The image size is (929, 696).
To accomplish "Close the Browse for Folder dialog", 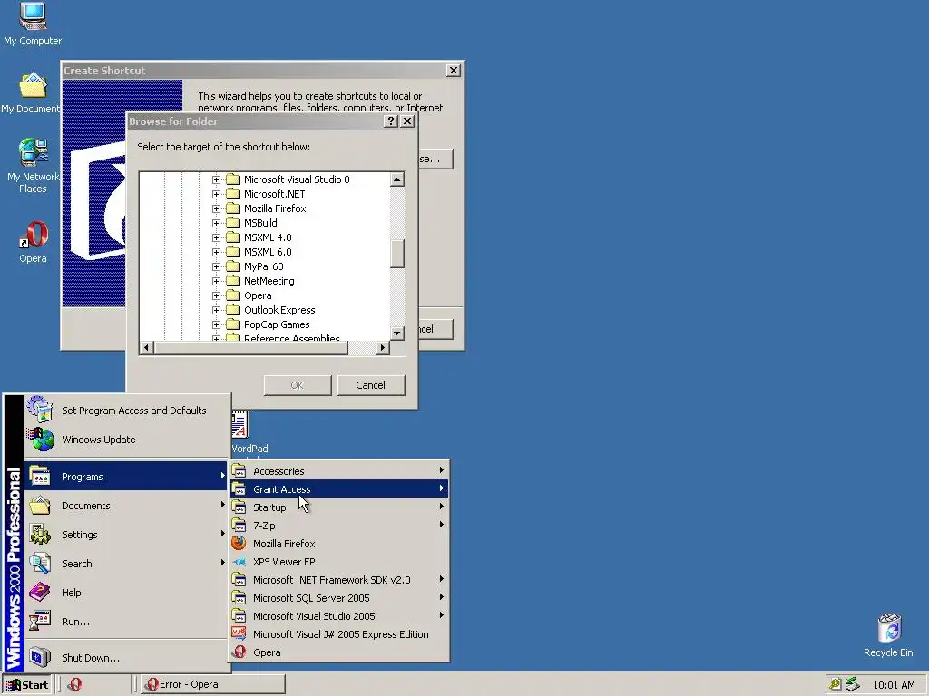I will tap(407, 121).
